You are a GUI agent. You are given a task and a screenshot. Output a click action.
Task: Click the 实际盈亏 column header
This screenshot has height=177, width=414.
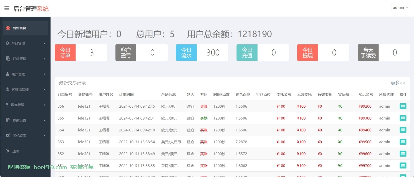coord(345,94)
